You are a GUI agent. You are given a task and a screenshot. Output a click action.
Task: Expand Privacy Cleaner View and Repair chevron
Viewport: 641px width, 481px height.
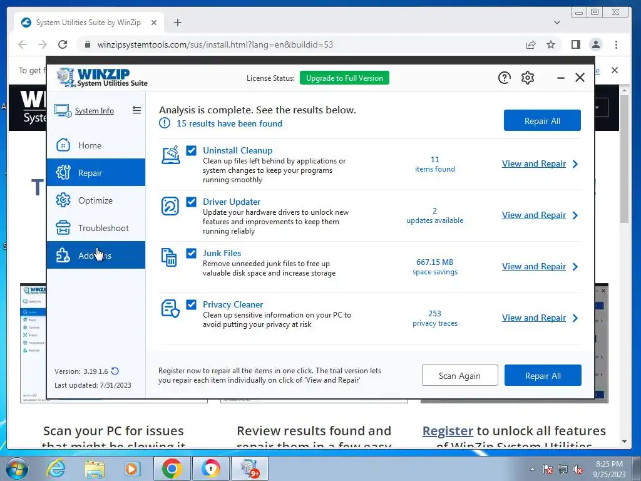click(x=575, y=318)
